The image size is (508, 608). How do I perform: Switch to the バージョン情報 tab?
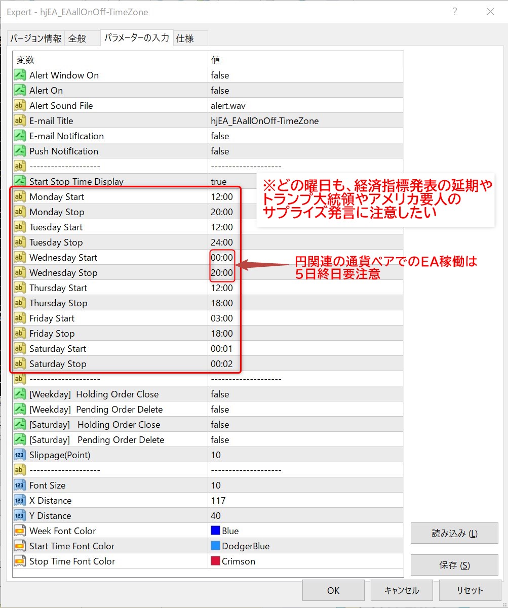tap(36, 38)
